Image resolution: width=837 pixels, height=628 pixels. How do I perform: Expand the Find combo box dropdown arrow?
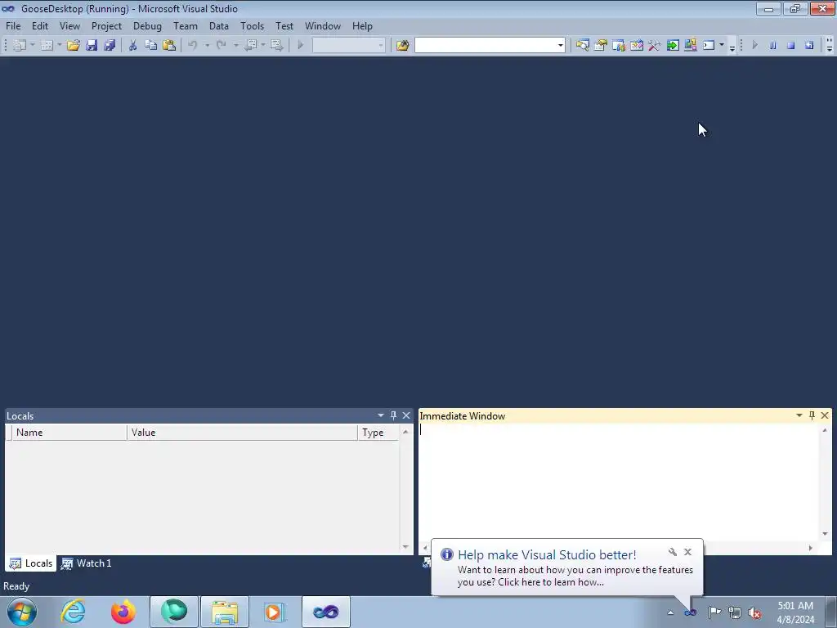[x=560, y=46]
